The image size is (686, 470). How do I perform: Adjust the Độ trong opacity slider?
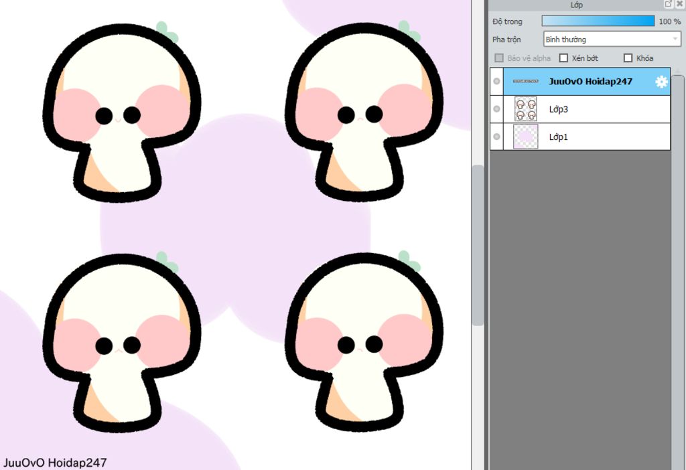[x=598, y=21]
